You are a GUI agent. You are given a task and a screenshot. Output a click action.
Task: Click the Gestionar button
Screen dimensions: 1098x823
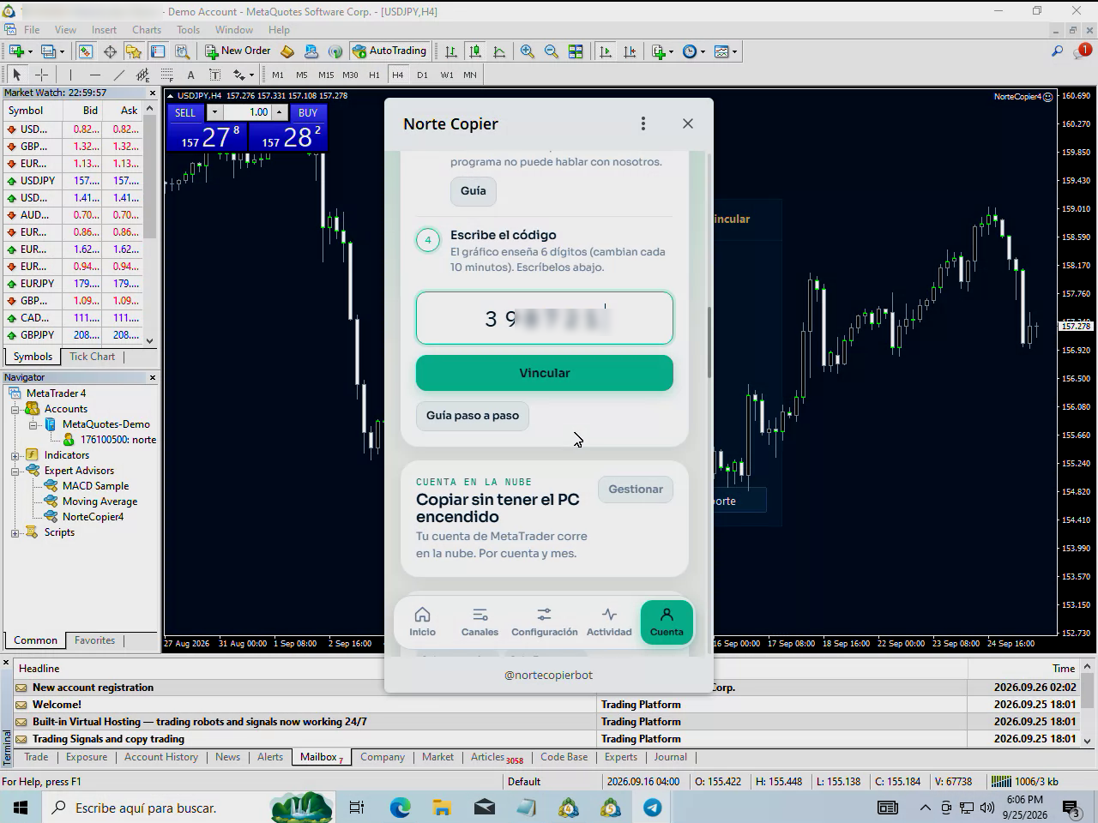(636, 490)
